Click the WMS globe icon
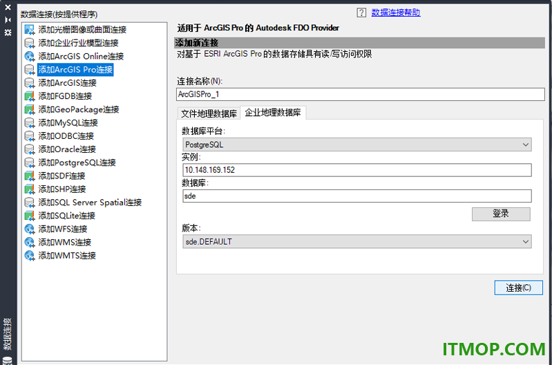Screen dimensions: 552x365 click(30, 243)
